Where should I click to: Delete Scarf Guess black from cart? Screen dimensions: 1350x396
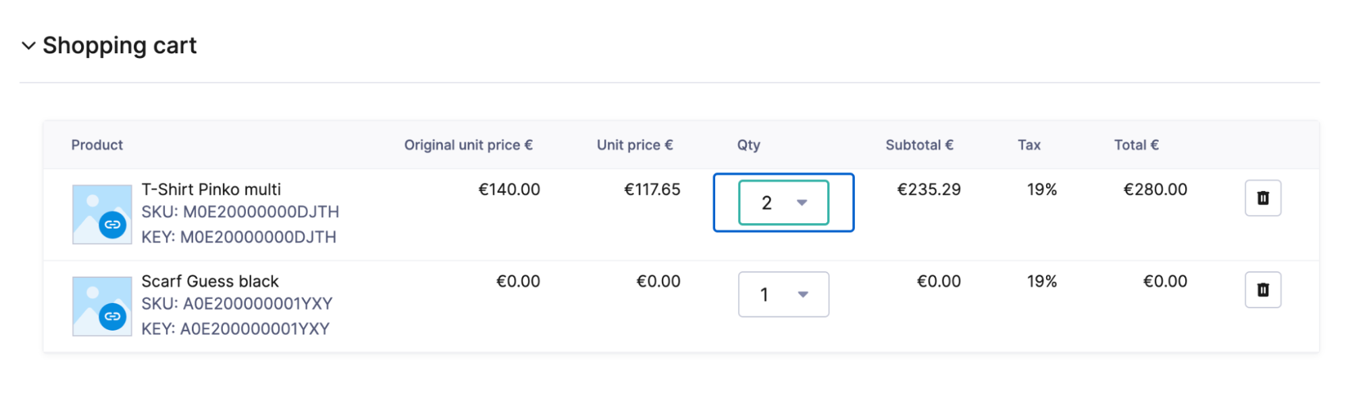(x=1262, y=289)
